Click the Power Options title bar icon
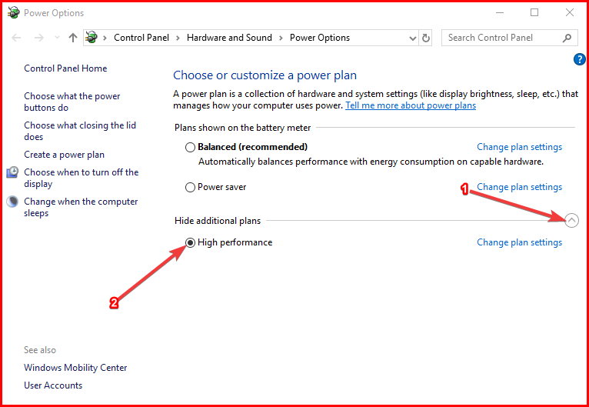 tap(12, 13)
